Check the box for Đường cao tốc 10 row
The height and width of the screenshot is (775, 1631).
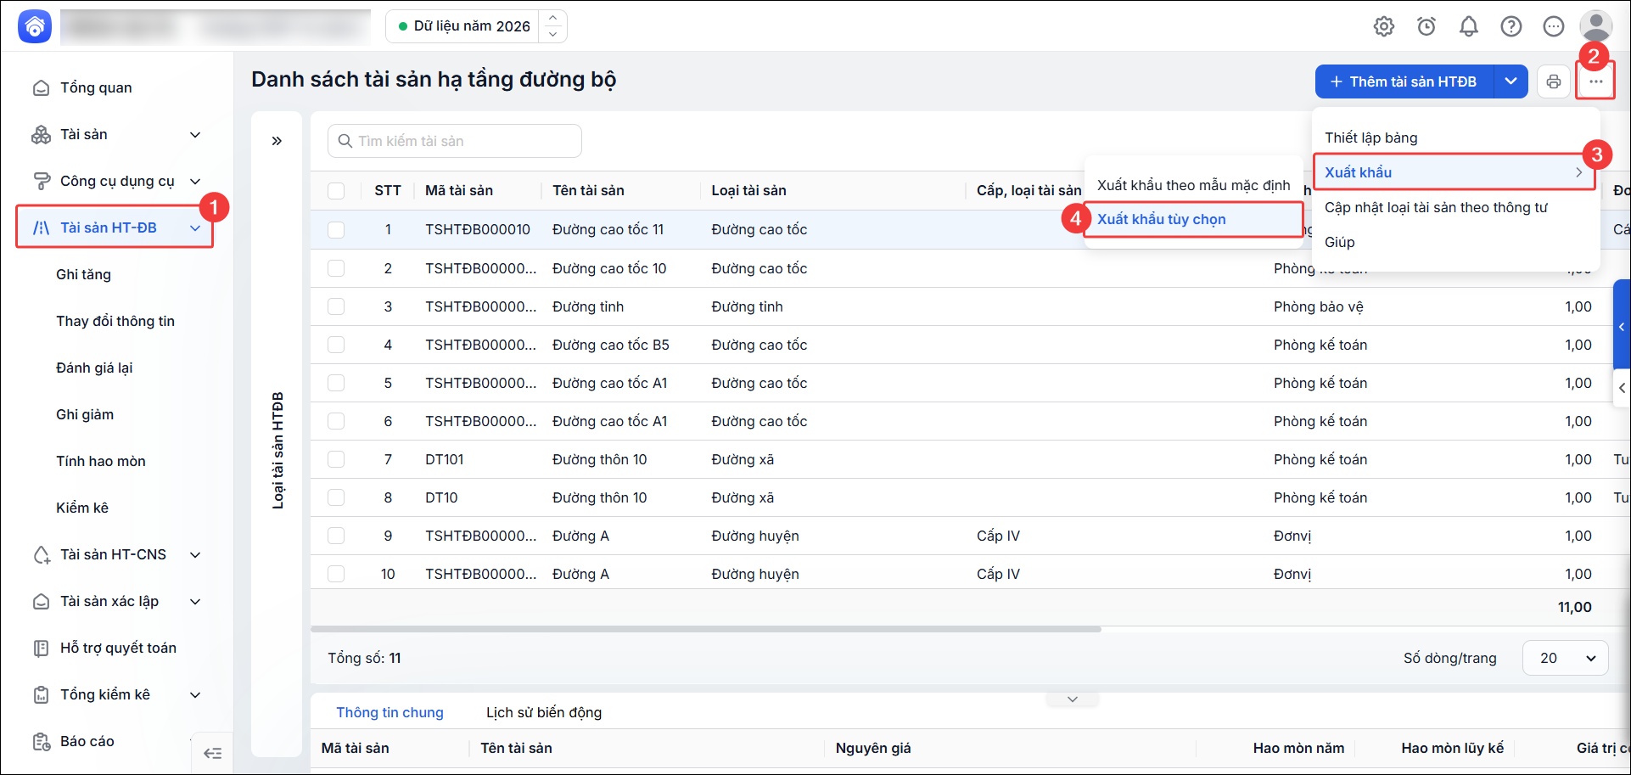(336, 268)
